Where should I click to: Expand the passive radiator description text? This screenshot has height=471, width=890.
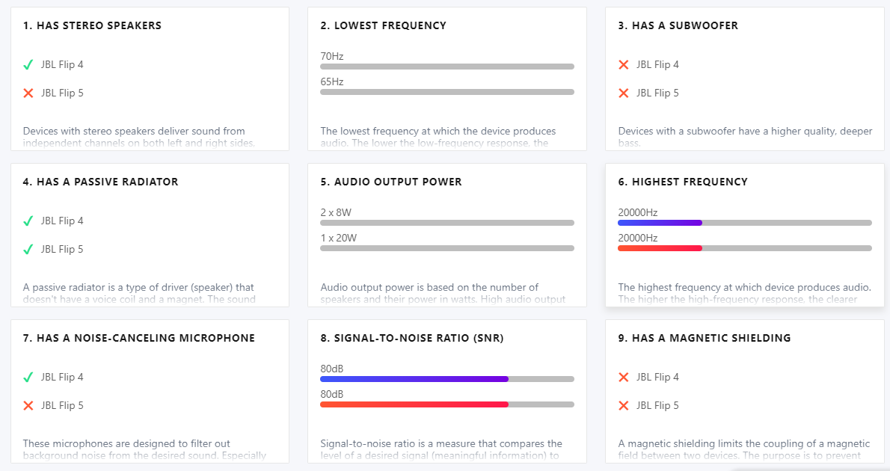click(139, 293)
